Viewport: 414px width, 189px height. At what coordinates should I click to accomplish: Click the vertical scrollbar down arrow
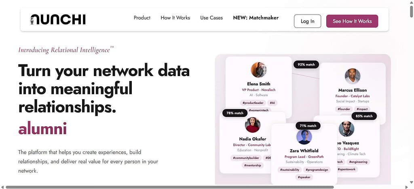point(411,182)
